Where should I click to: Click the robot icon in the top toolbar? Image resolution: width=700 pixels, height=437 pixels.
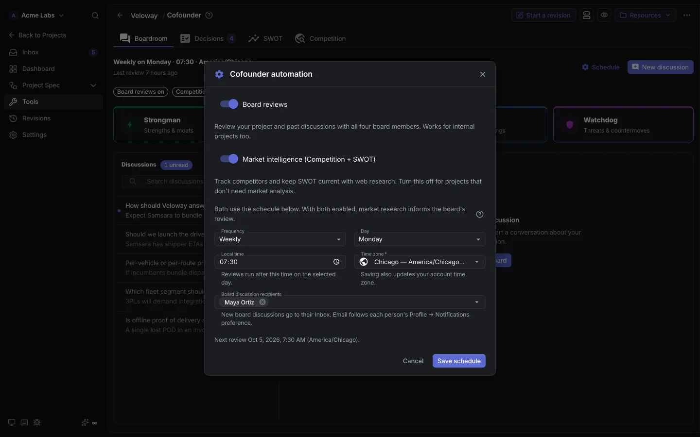click(587, 15)
